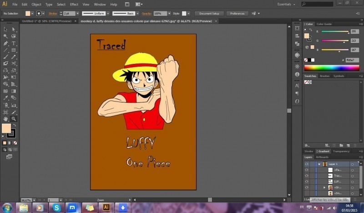Hide the Trac... sublayer
364x213 pixels.
click(x=307, y=176)
